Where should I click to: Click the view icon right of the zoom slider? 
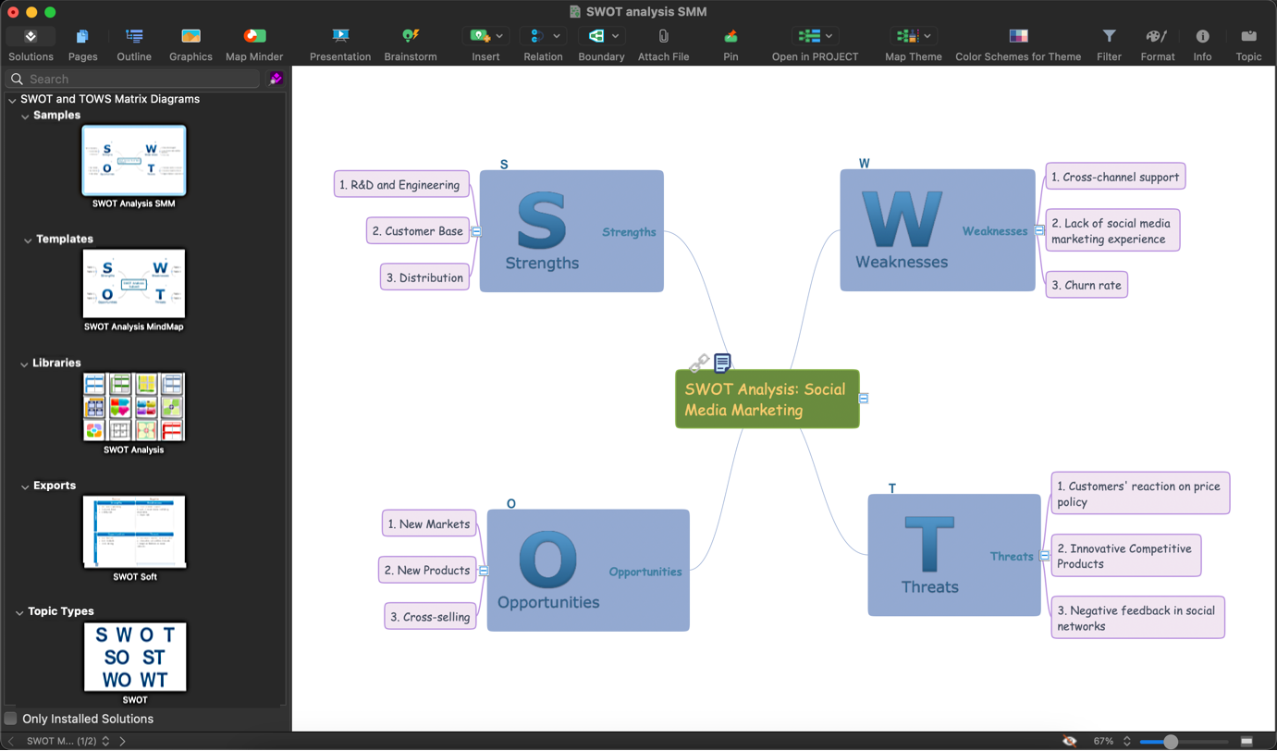pos(1246,742)
